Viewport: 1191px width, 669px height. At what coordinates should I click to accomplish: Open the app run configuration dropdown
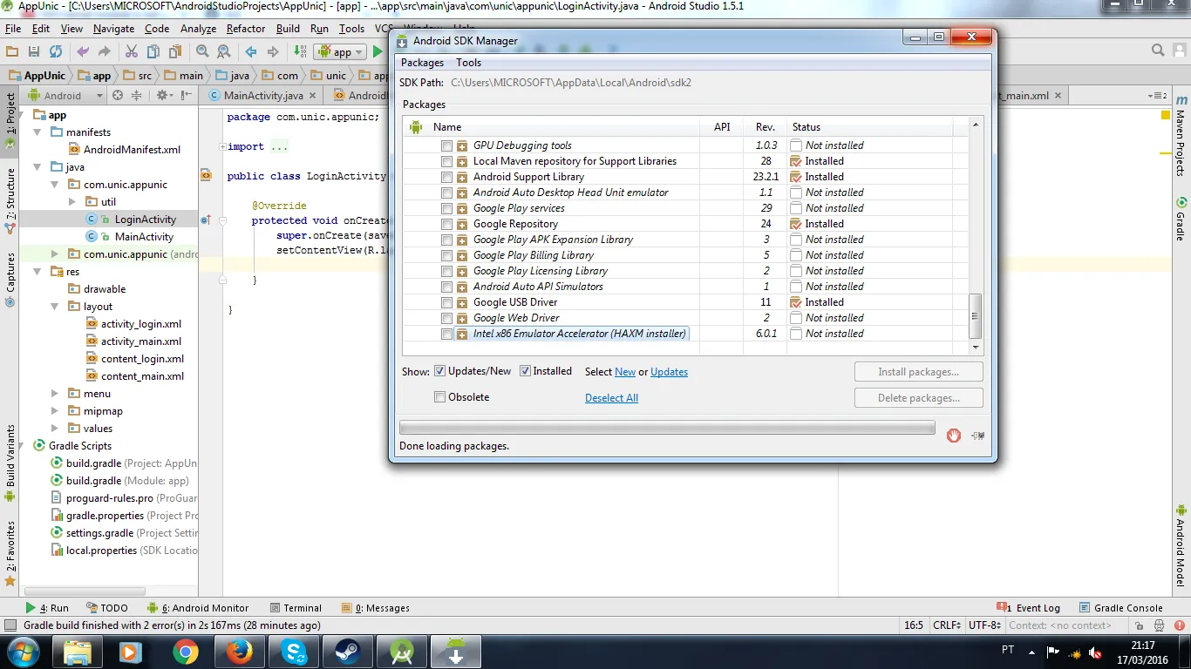point(339,52)
